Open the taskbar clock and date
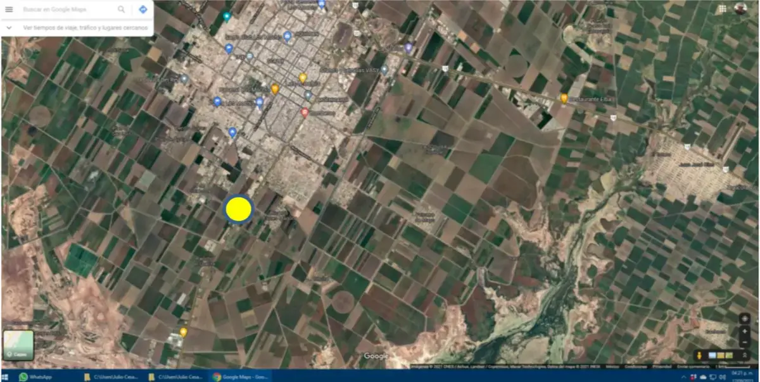This screenshot has width=760, height=382. click(742, 377)
